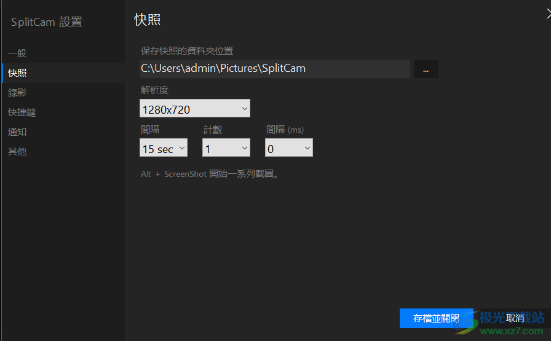Expand the 15 sec interval dropdown
551x341 pixels.
click(x=164, y=147)
